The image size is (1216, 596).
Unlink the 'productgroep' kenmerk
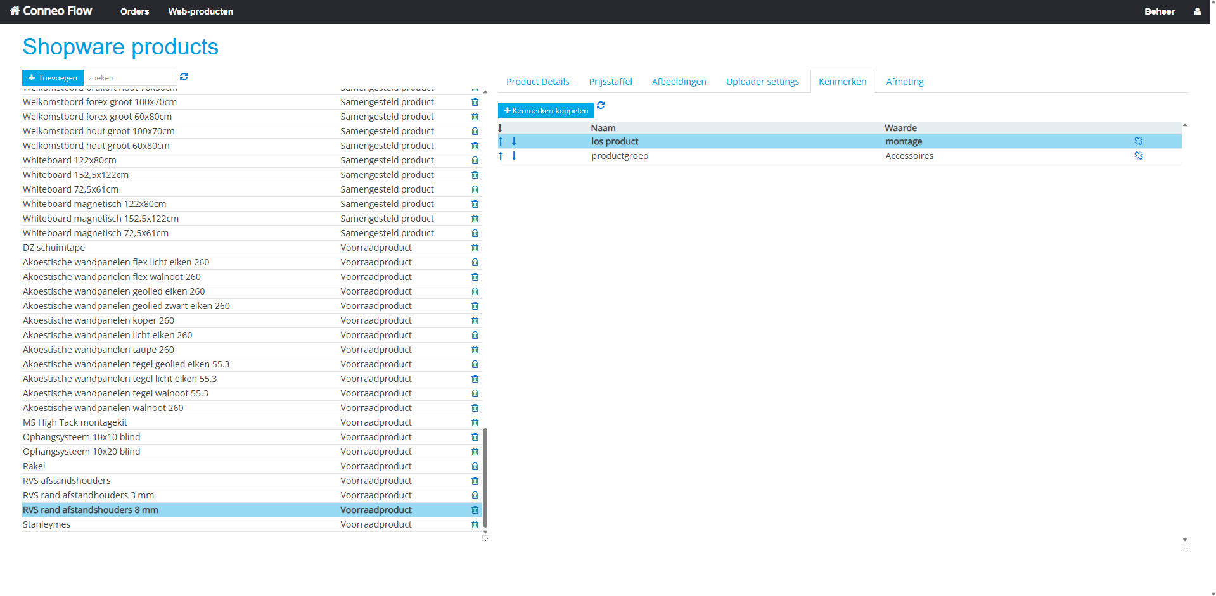[x=1138, y=156]
